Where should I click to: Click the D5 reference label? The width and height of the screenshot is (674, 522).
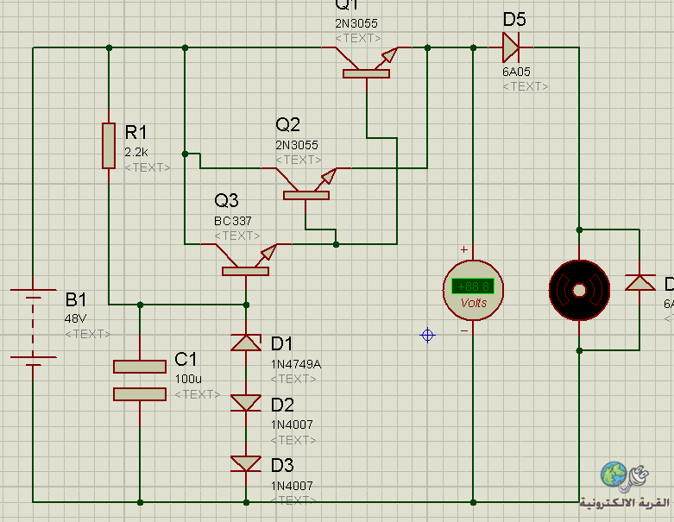pos(514,20)
